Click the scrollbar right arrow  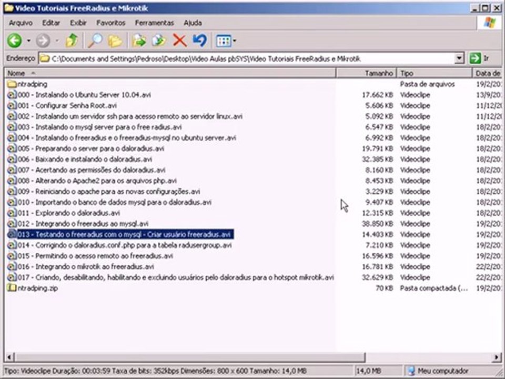point(497,357)
